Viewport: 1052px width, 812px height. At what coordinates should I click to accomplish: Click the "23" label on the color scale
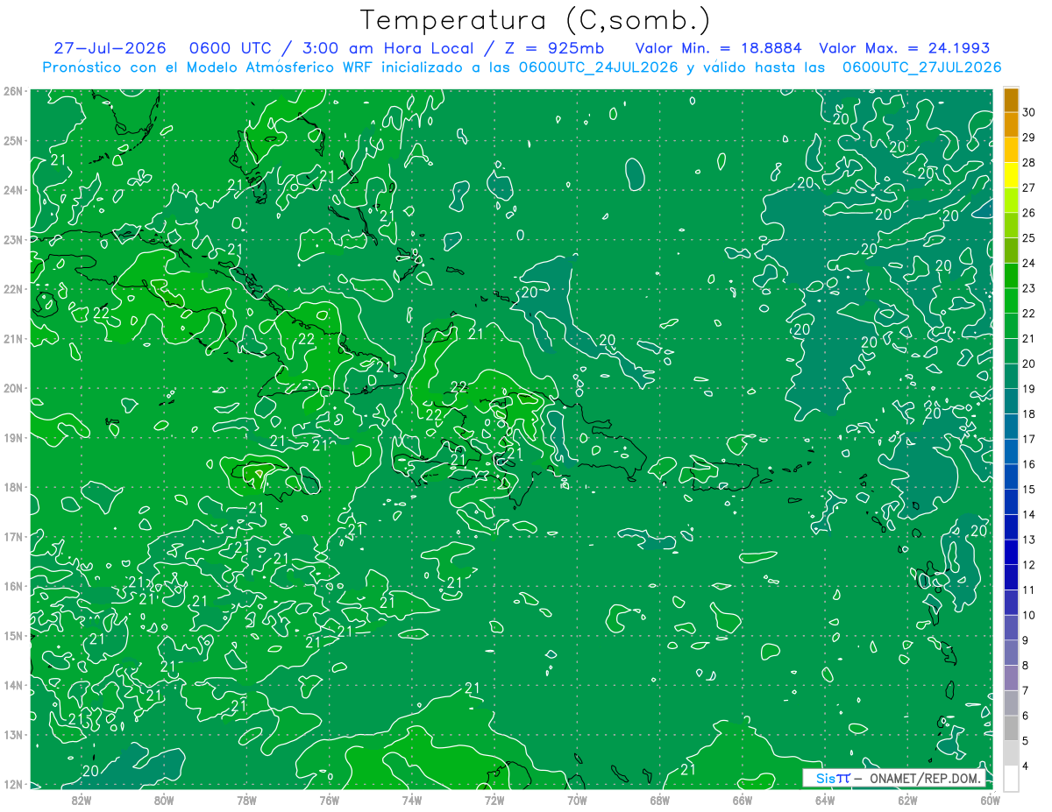[1028, 288]
